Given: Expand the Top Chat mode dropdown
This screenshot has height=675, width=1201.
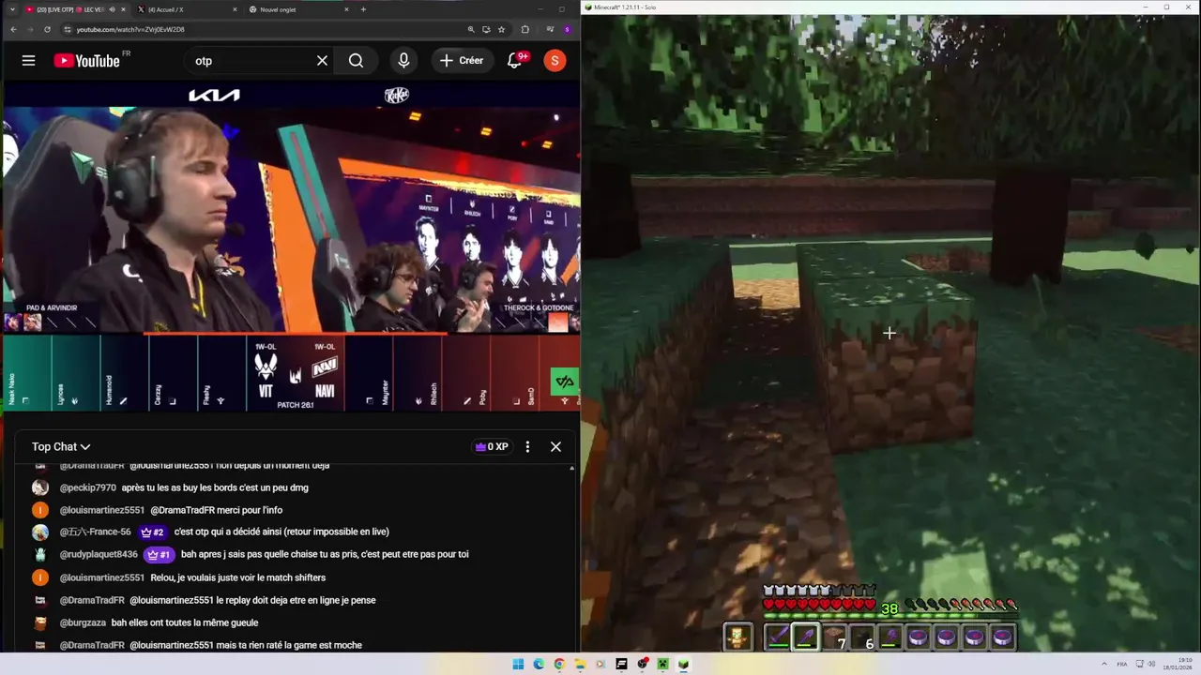Looking at the screenshot, I should [61, 447].
